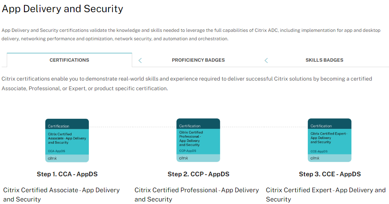Click 'Citrix Certified Professional - App Delivery' description
Image resolution: width=389 pixels, height=204 pixels.
coord(197,195)
